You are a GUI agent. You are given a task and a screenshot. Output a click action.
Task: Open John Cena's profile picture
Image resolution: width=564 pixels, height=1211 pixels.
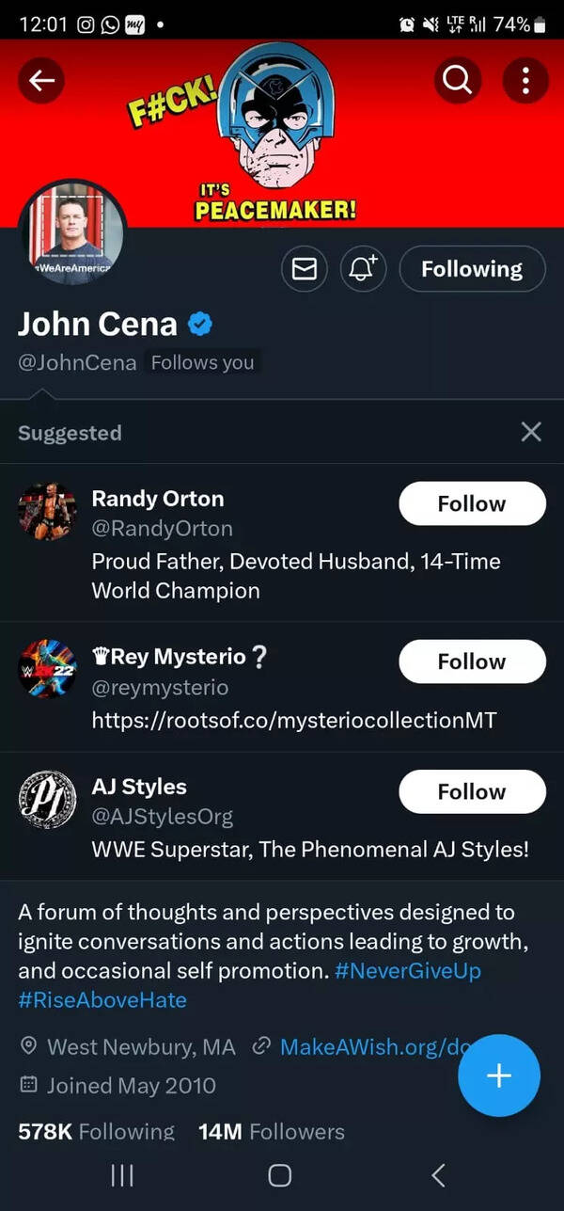(71, 231)
